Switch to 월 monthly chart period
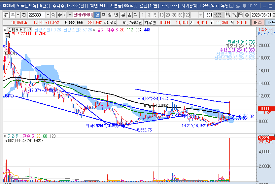Image resolution: width=275 pixels, height=184 pixels. coord(110,15)
